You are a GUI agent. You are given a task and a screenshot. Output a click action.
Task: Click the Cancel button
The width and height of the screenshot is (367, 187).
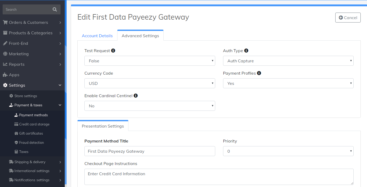(348, 18)
